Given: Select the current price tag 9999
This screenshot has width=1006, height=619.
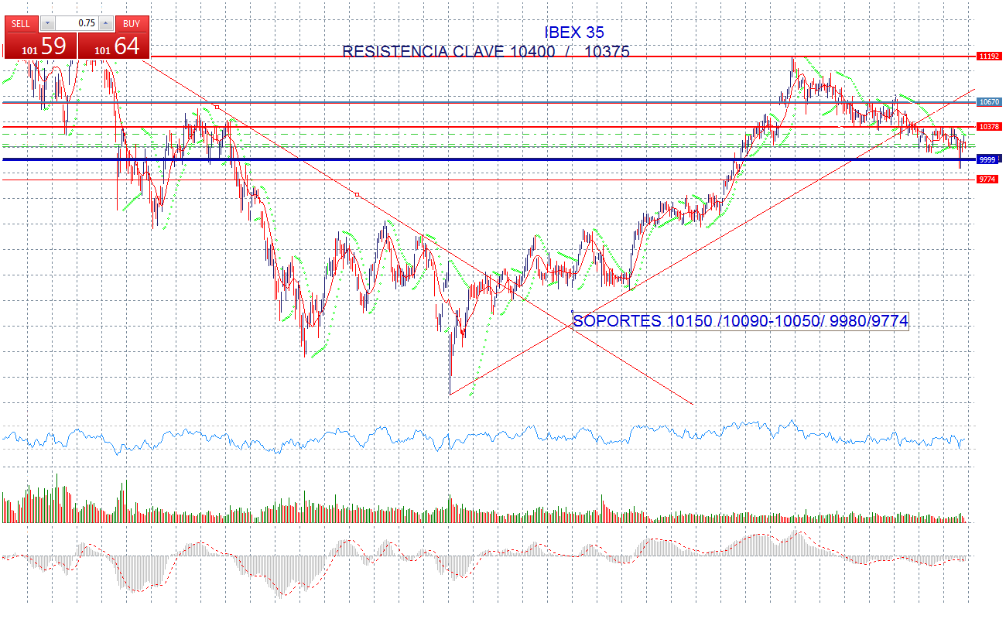Looking at the screenshot, I should tap(987, 159).
